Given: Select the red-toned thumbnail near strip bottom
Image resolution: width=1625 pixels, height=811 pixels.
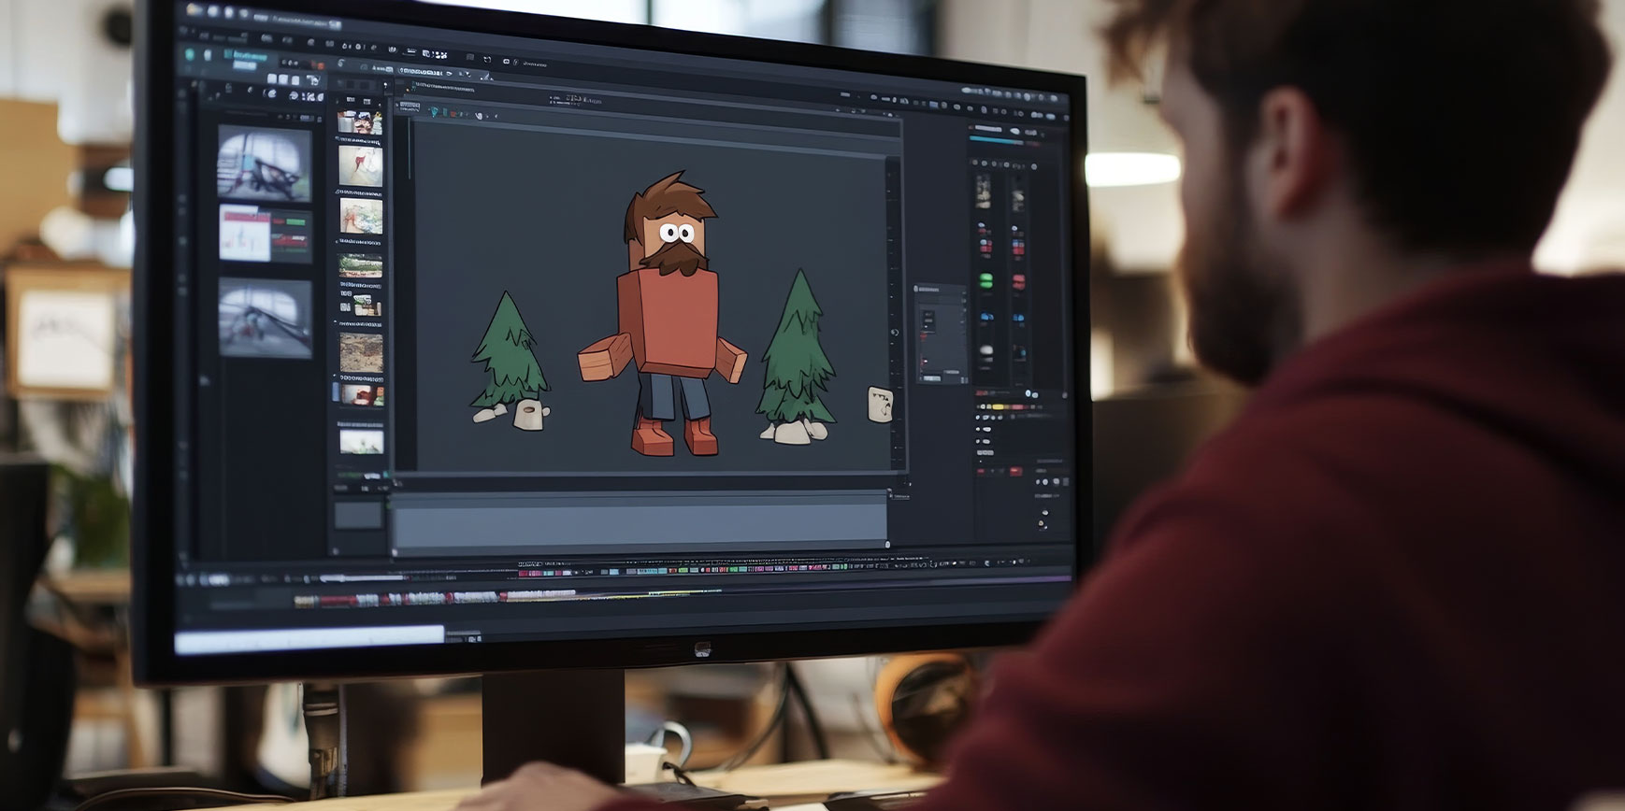Looking at the screenshot, I should 361,394.
